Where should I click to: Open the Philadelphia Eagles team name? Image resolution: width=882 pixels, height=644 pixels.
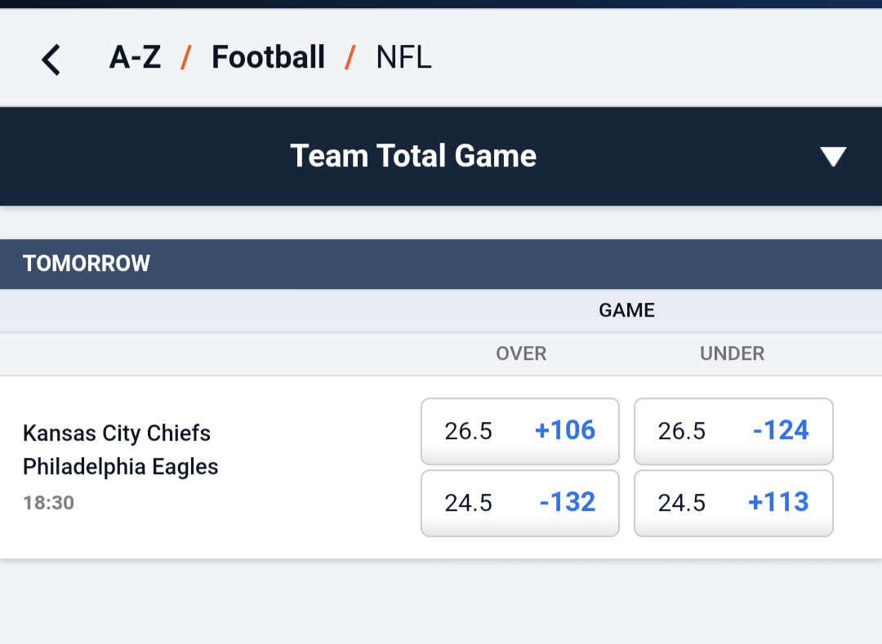click(x=120, y=467)
